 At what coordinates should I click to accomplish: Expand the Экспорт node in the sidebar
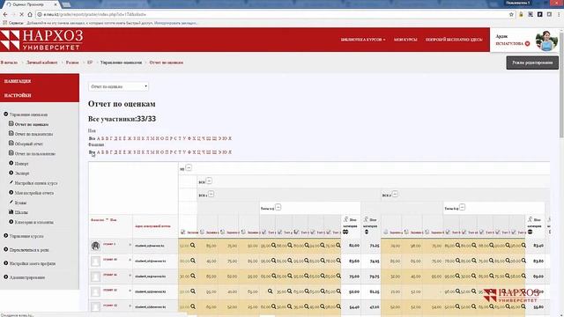[x=11, y=173]
